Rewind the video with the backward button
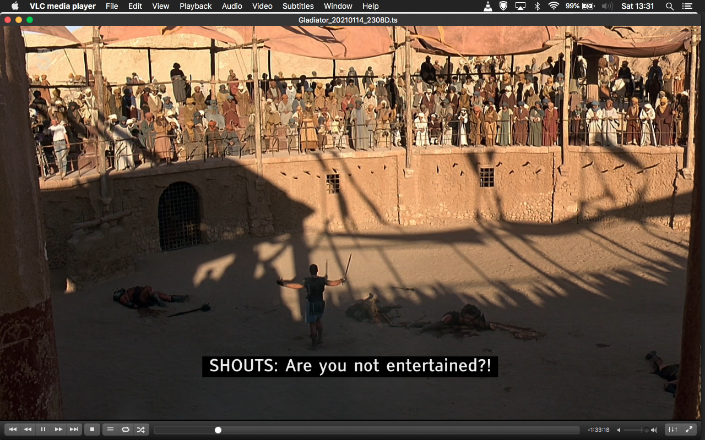The image size is (705, 440). tap(28, 430)
